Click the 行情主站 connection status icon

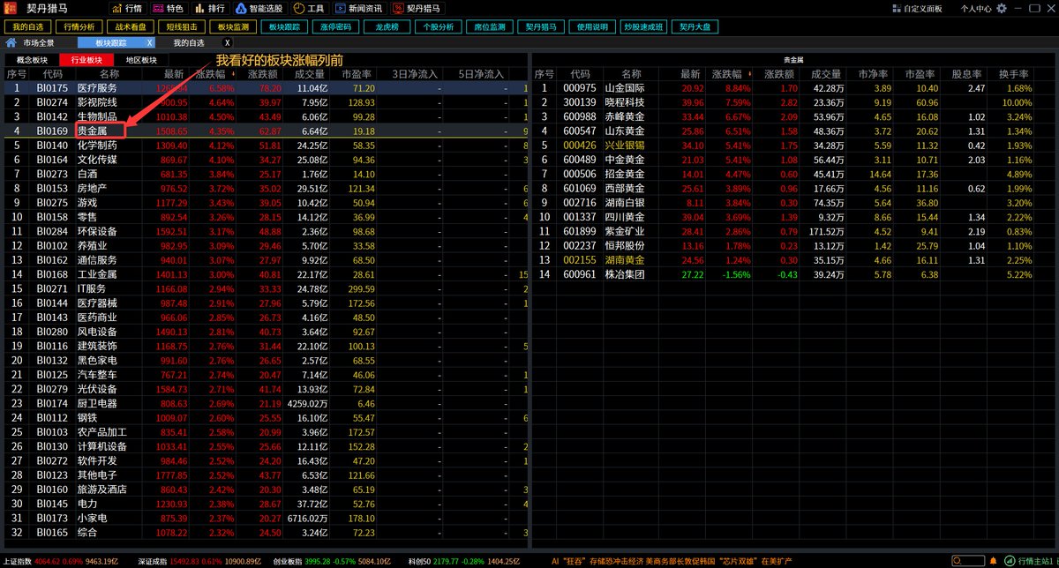[1010, 561]
